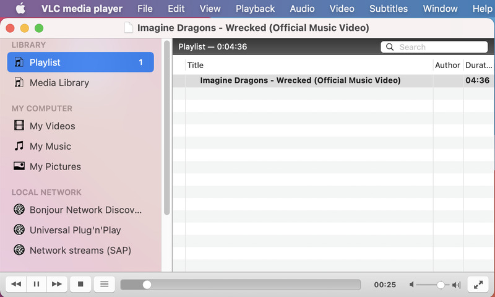This screenshot has height=297, width=495.
Task: Stop playback with the stop button
Action: click(80, 284)
